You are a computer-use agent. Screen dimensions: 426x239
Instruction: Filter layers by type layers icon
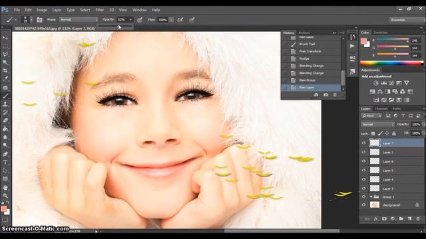click(403, 116)
